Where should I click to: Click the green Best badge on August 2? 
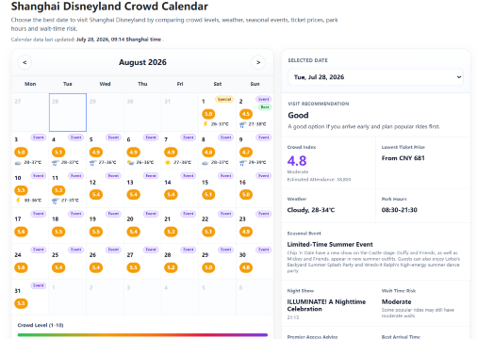pyautogui.click(x=265, y=107)
